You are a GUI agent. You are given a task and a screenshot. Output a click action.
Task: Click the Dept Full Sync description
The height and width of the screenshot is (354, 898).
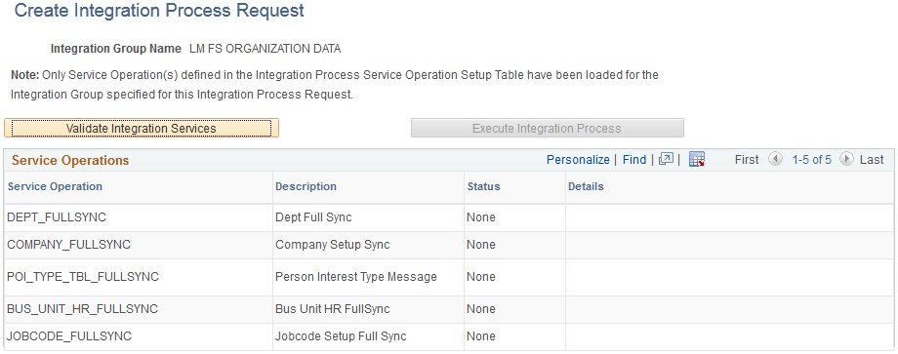(x=313, y=217)
